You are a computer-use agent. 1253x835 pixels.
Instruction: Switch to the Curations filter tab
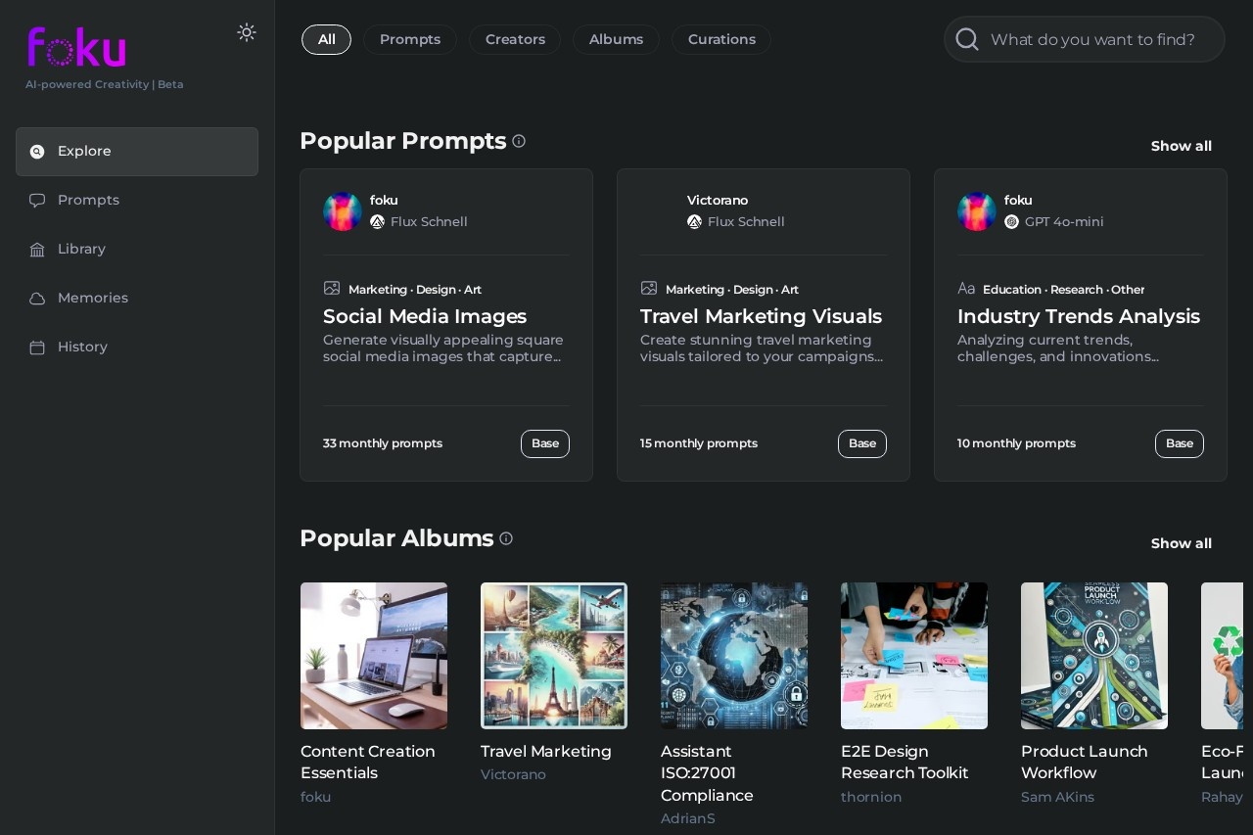tap(721, 39)
